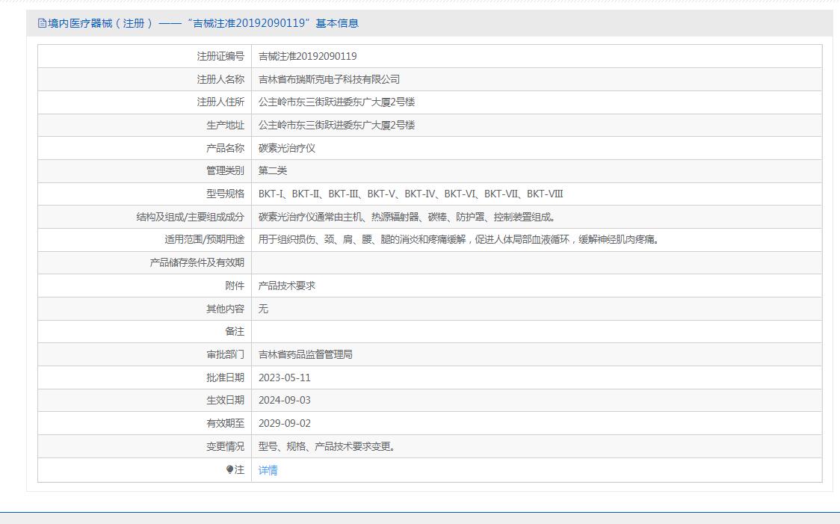The width and height of the screenshot is (840, 524).
Task: Click the 结构及组成/主要组成成分 label
Action: (x=190, y=217)
